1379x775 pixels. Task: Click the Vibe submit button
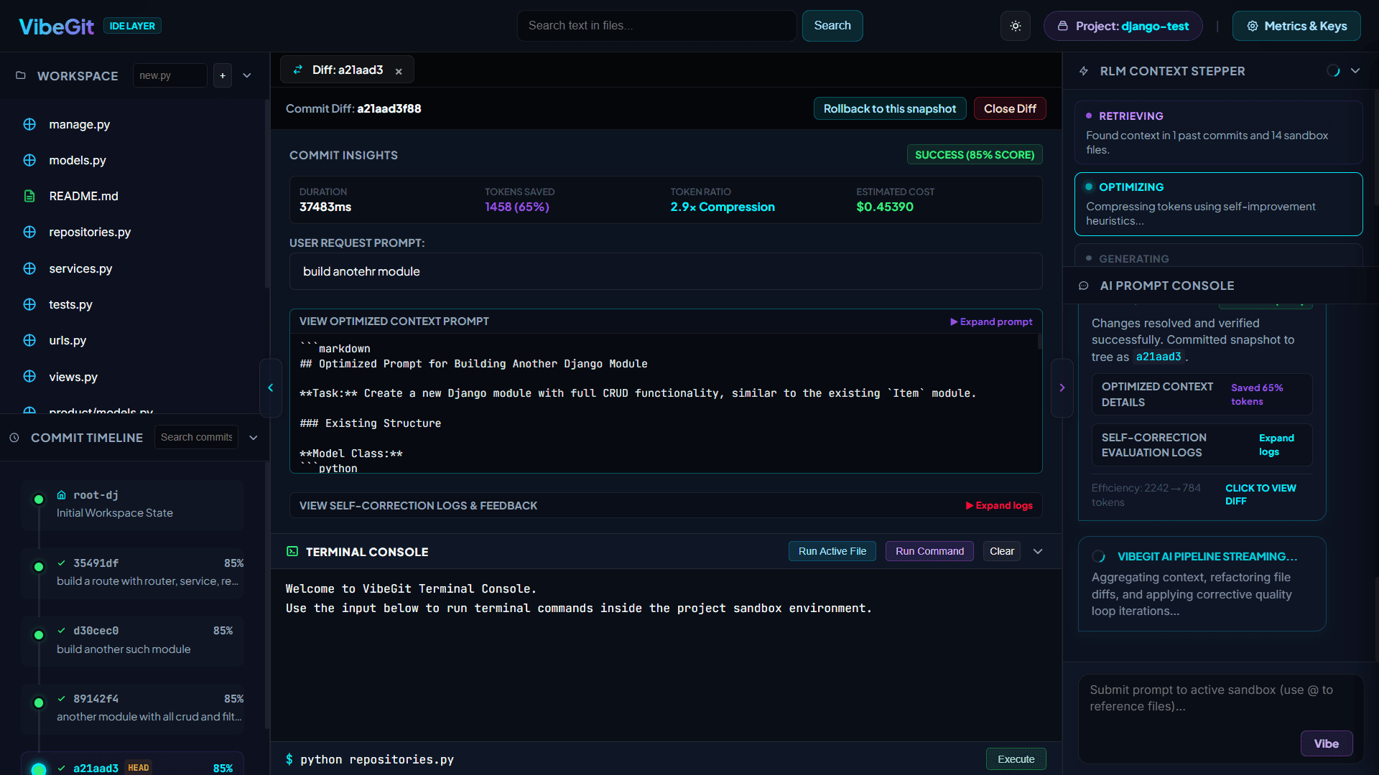[1326, 743]
